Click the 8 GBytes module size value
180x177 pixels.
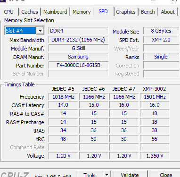click(x=161, y=31)
